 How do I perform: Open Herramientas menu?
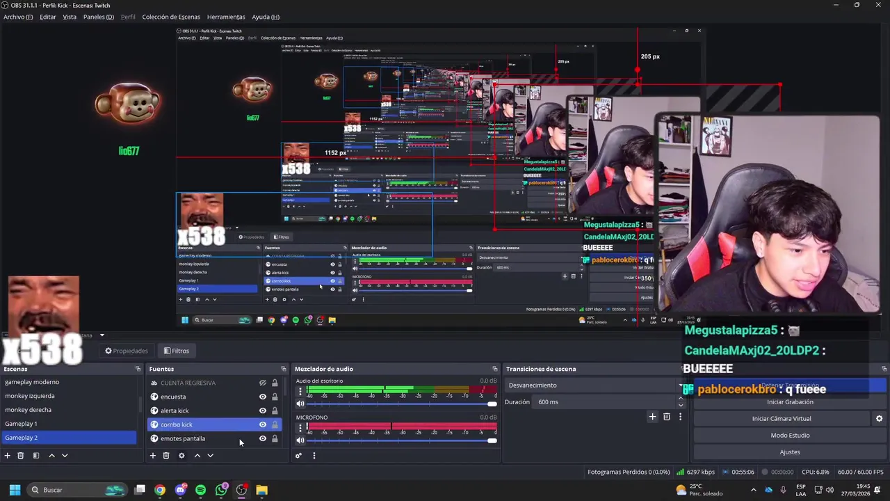tap(226, 17)
